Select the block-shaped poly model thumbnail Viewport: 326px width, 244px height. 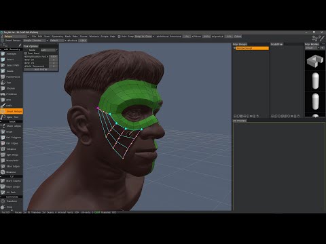coord(315,61)
